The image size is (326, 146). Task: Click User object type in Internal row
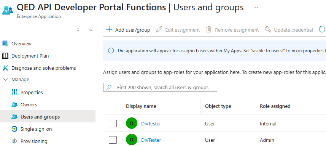tap(210, 124)
